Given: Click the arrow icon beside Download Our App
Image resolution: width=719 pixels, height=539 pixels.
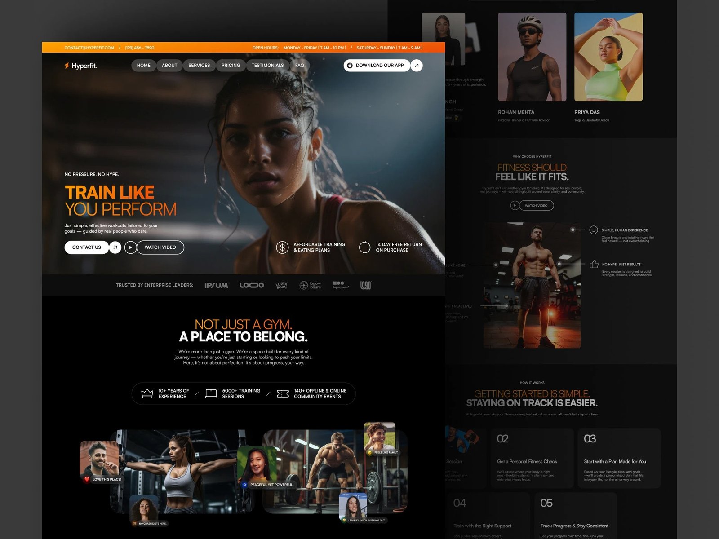Looking at the screenshot, I should [417, 66].
